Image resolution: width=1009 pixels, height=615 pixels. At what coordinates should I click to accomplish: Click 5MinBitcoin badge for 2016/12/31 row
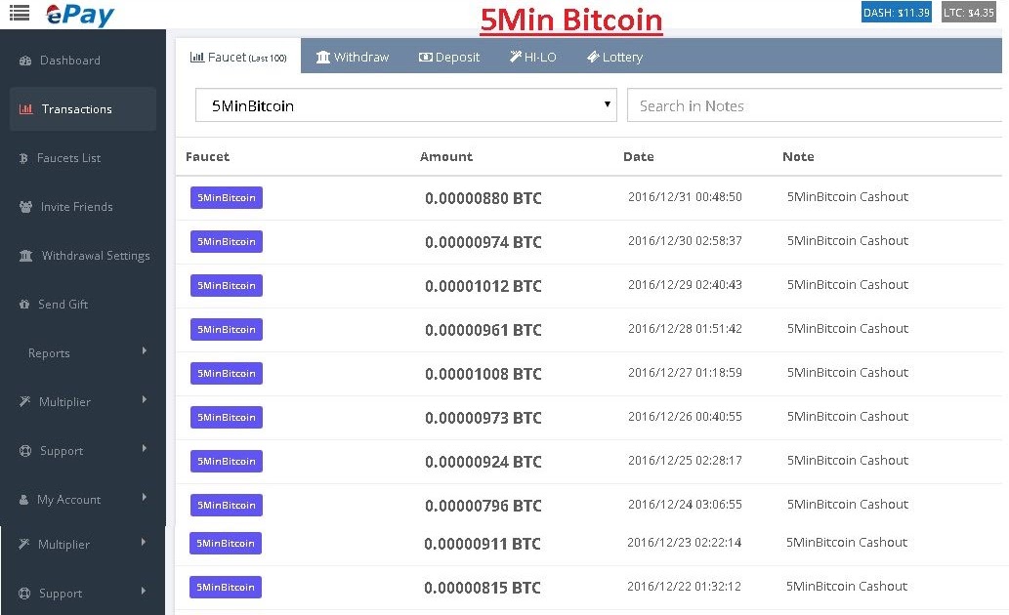[227, 197]
